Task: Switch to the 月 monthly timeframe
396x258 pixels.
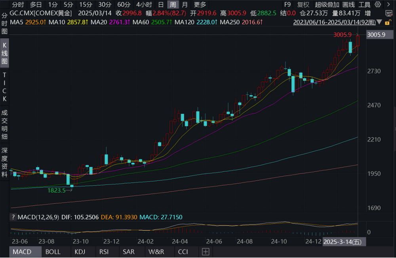Action: coord(185,5)
